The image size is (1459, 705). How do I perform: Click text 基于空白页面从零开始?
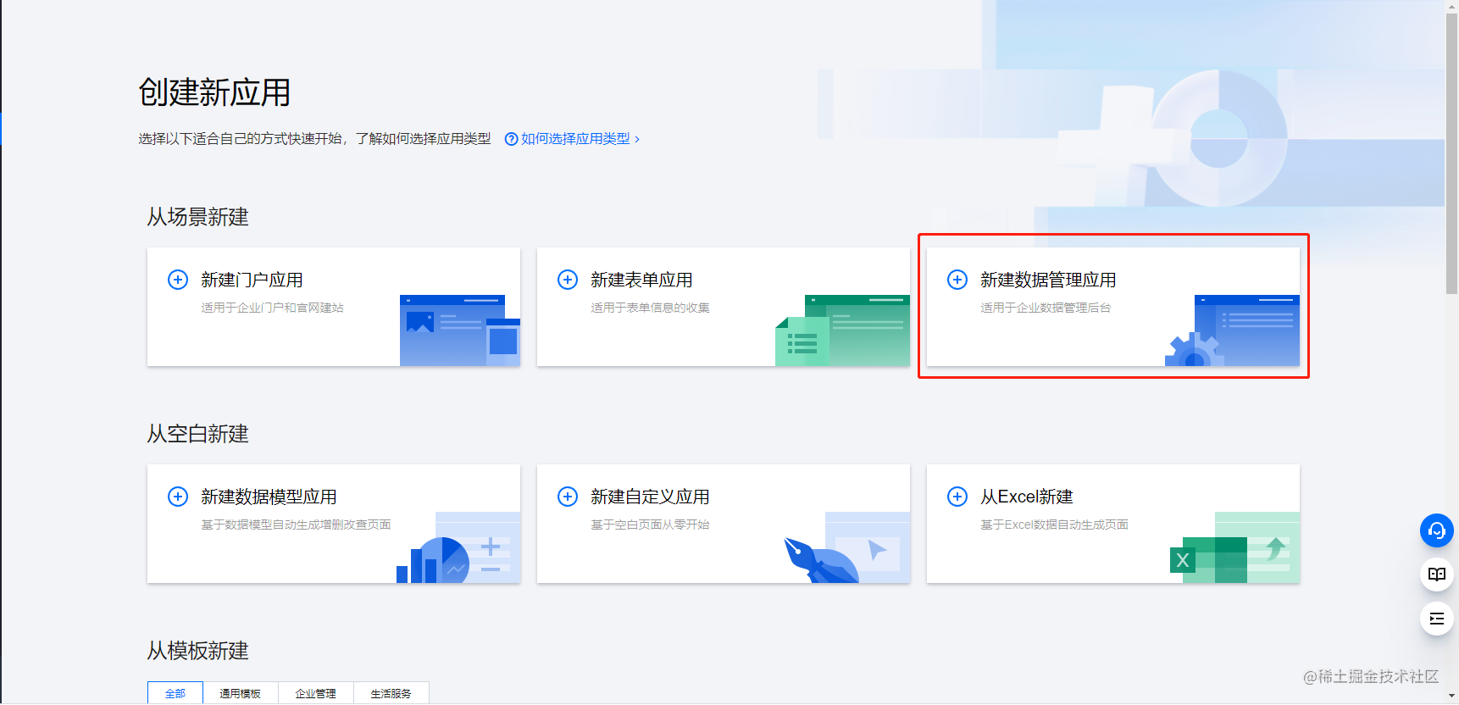point(650,525)
